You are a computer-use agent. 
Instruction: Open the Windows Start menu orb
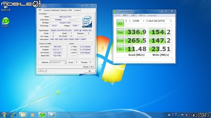pyautogui.click(x=4, y=115)
